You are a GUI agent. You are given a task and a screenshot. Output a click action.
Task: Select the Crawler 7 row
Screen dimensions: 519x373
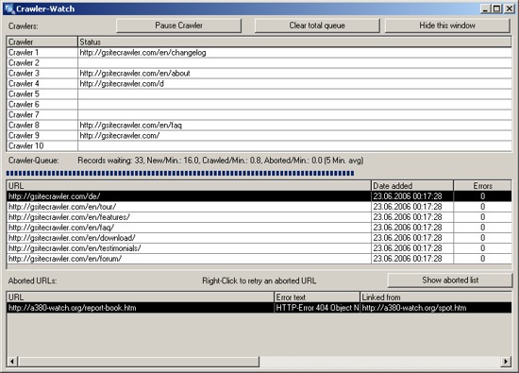coord(259,114)
